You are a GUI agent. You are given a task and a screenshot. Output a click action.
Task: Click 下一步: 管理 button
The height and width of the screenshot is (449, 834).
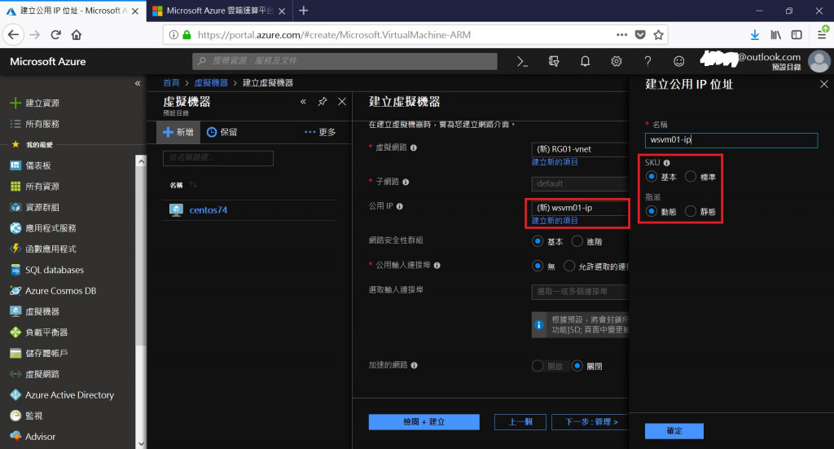(x=590, y=422)
